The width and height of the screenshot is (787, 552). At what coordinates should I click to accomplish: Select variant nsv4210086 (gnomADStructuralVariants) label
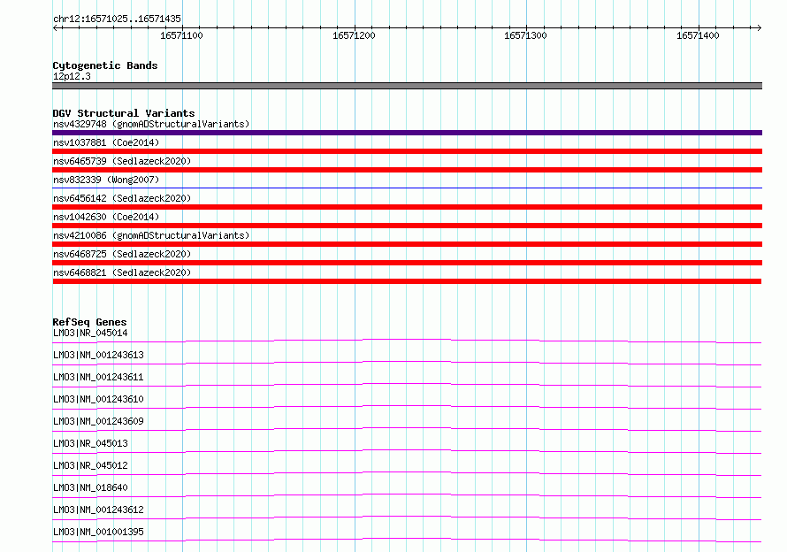[151, 235]
